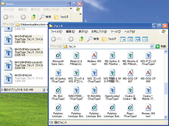
Task: Select MS-DOS CP 437 font icon
Action: pos(130,73)
